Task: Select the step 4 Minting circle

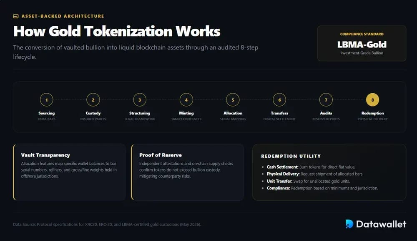Action: (x=186, y=100)
